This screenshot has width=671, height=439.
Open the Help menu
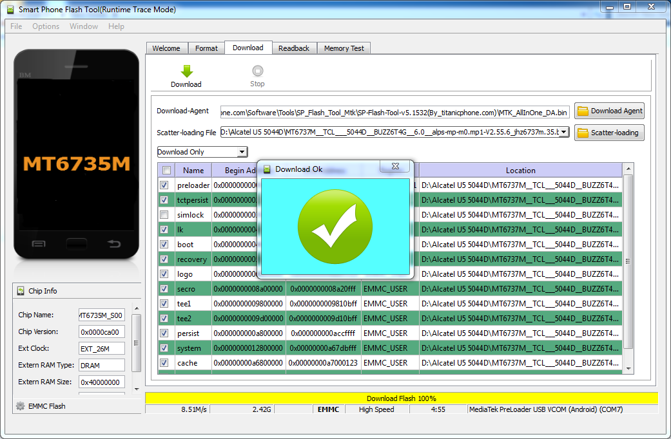point(116,26)
